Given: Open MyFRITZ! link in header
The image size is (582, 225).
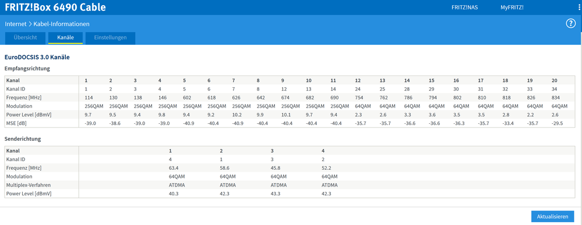Looking at the screenshot, I should 512,8.
